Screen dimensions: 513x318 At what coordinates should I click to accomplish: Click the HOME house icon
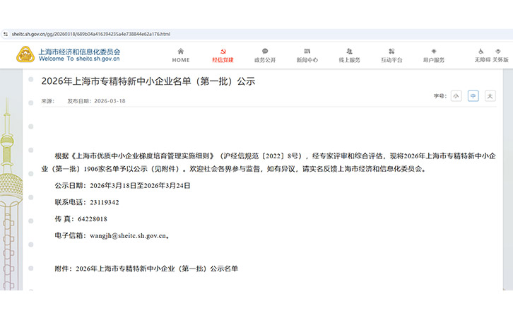181,51
